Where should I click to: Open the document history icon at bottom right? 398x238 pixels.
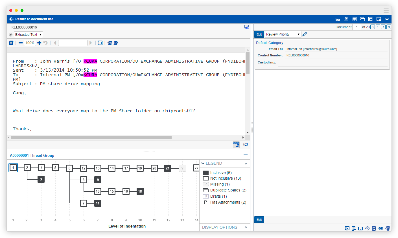pyautogui.click(x=367, y=228)
